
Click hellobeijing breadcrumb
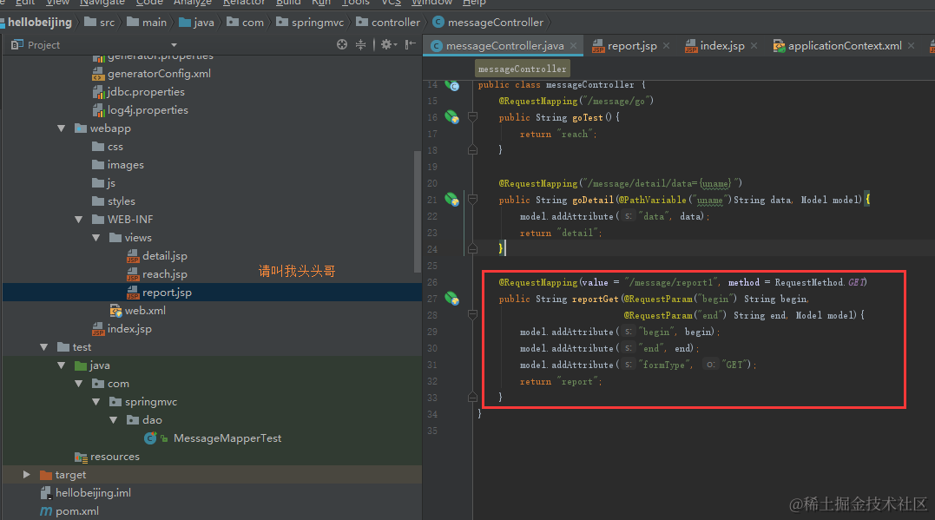(39, 22)
